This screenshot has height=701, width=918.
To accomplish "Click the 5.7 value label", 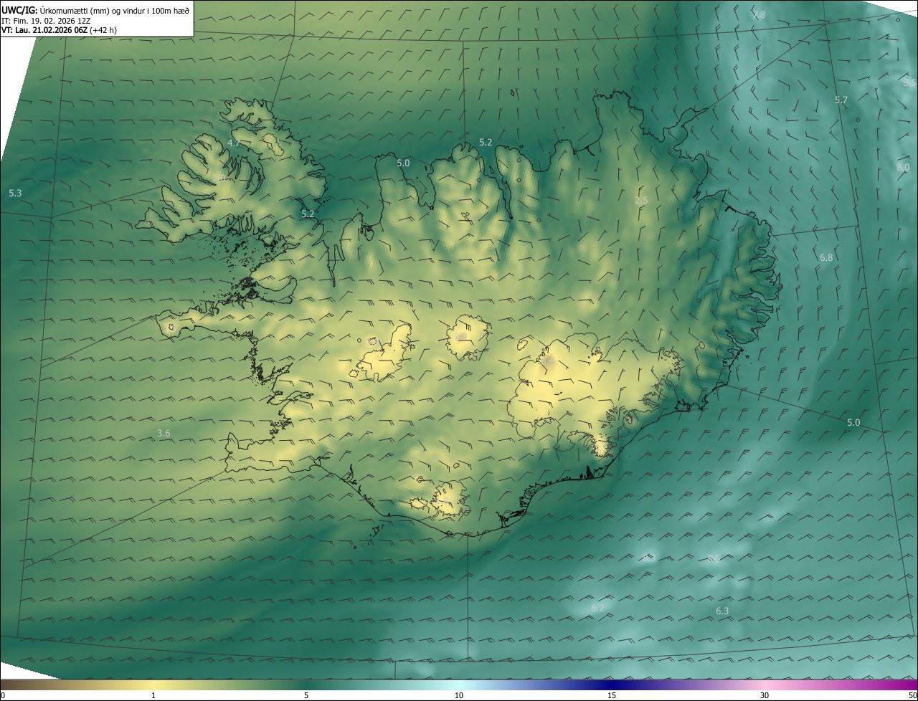I will click(841, 100).
